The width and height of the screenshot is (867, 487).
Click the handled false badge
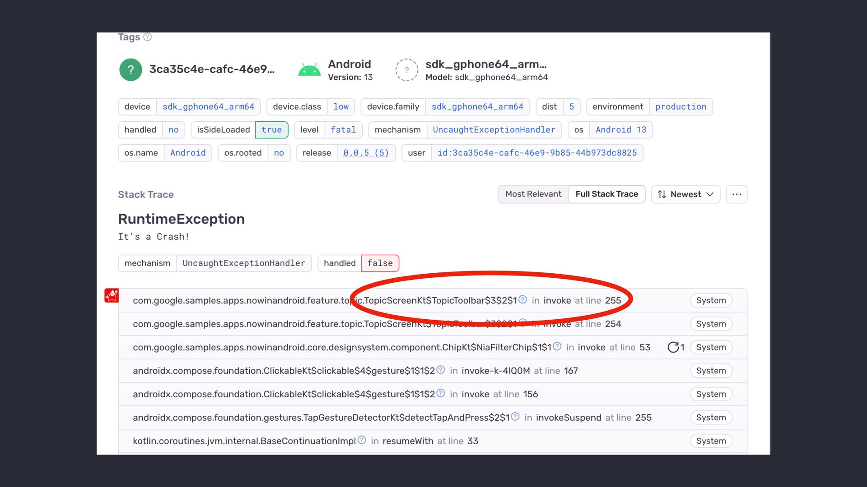click(380, 263)
